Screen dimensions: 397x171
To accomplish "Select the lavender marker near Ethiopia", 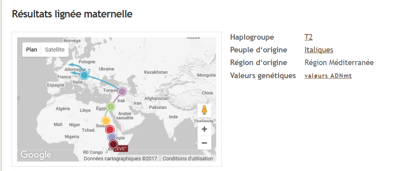I will coord(112,137).
